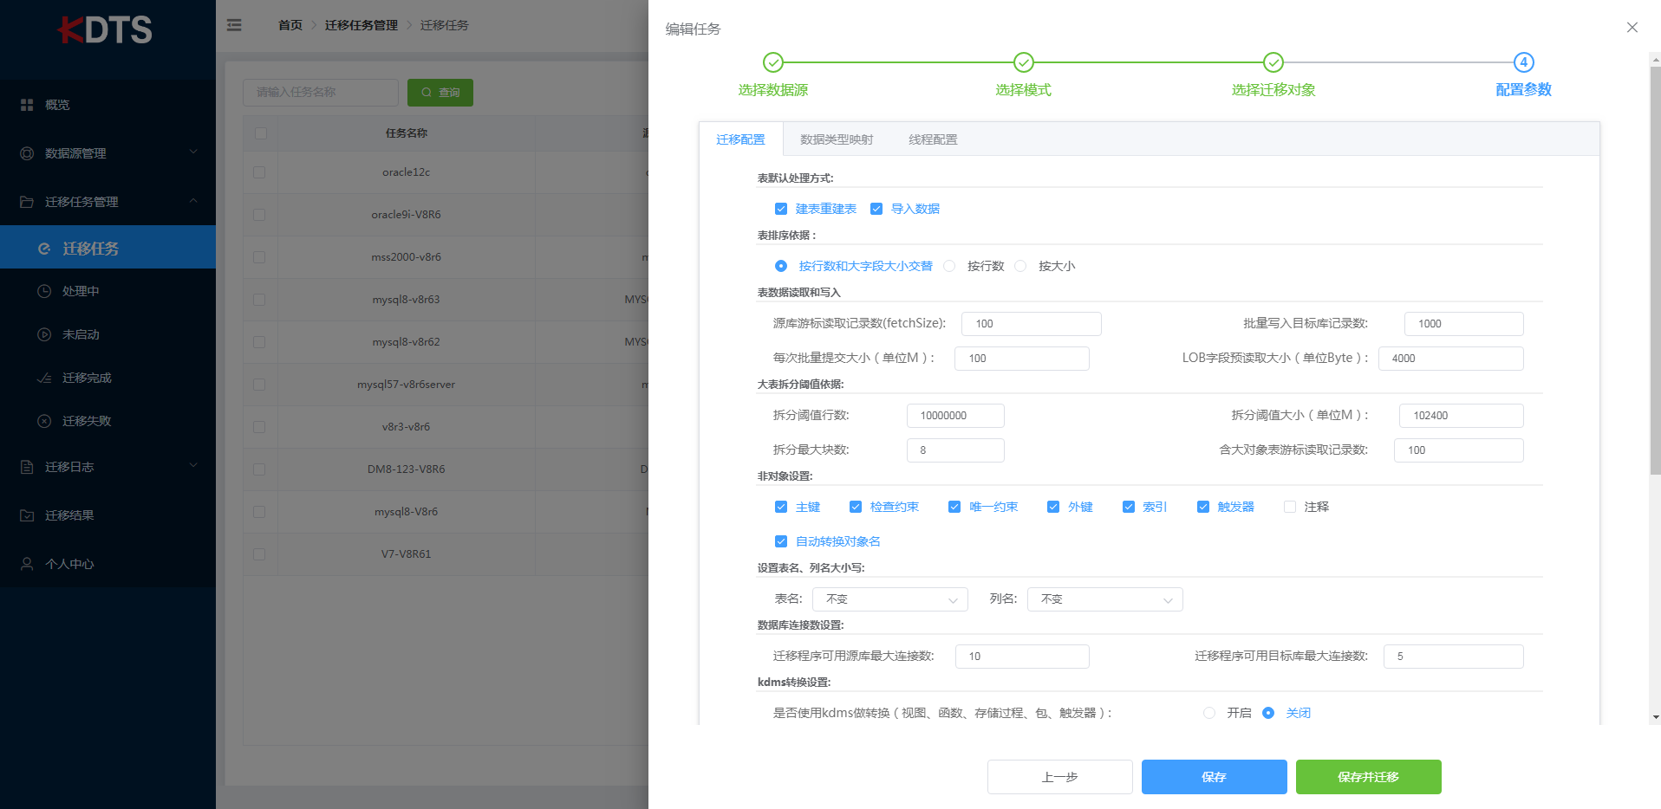Image resolution: width=1661 pixels, height=809 pixels.
Task: Uncheck the 触发器 checkbox
Action: point(1203,507)
